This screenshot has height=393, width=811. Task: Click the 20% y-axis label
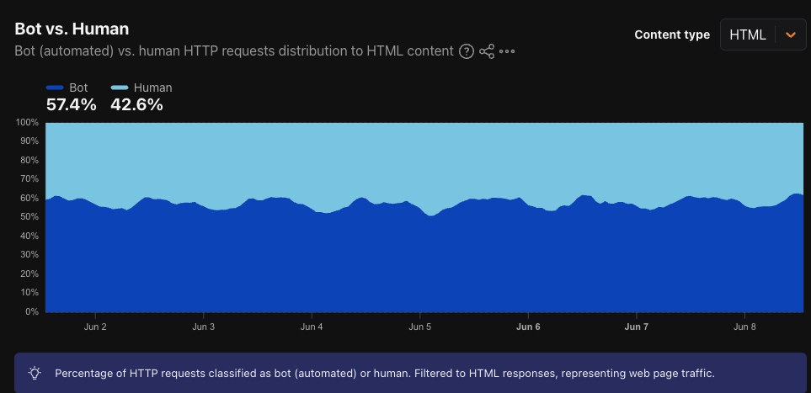[29, 274]
